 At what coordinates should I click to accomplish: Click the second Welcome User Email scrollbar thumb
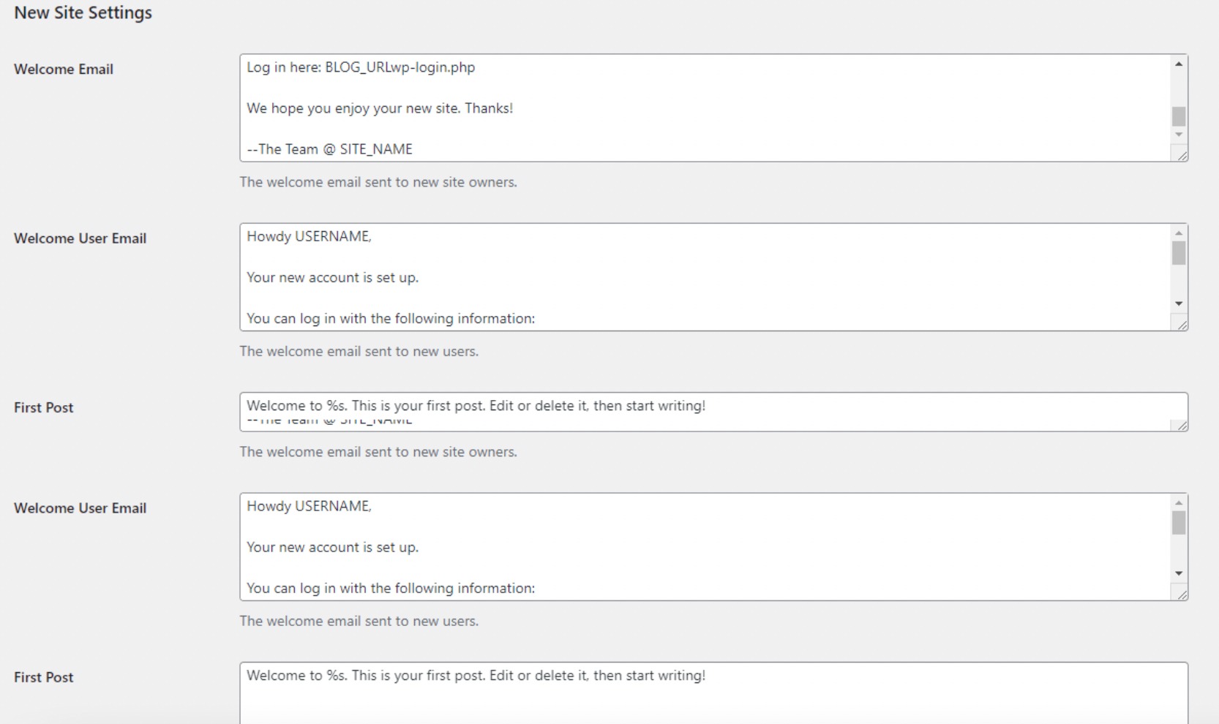1179,524
